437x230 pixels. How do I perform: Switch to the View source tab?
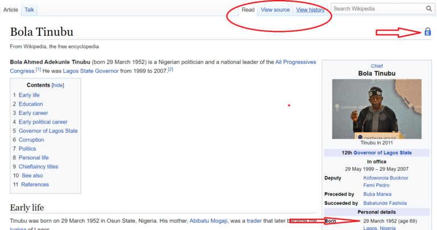click(x=275, y=10)
